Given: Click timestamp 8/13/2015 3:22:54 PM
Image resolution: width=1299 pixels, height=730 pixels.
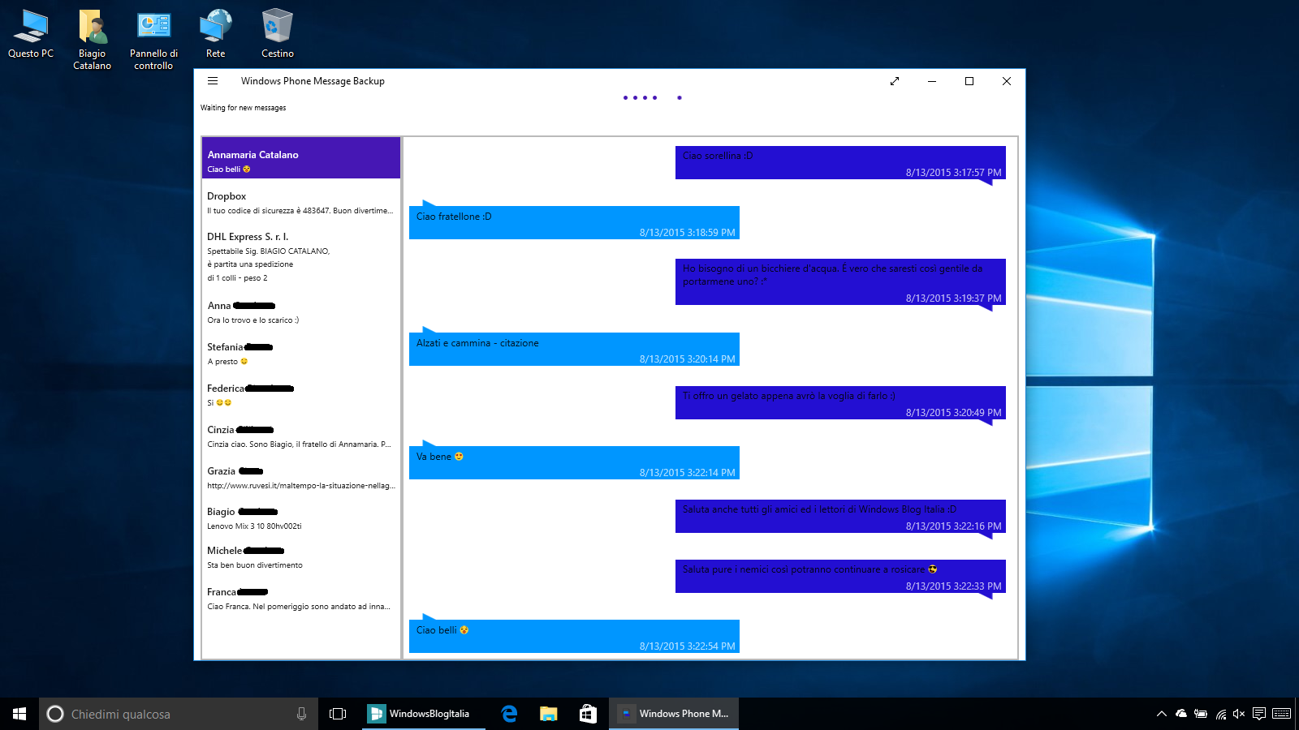Looking at the screenshot, I should tap(687, 646).
